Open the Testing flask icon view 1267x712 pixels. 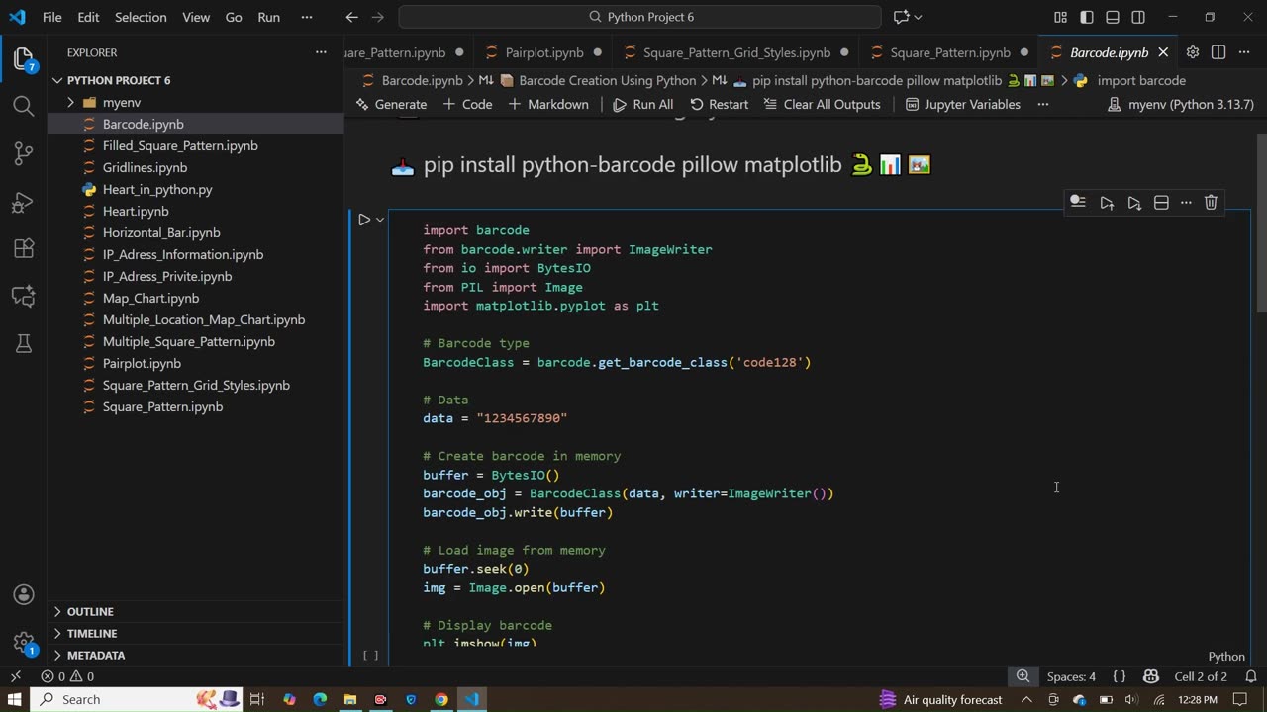[x=24, y=343]
